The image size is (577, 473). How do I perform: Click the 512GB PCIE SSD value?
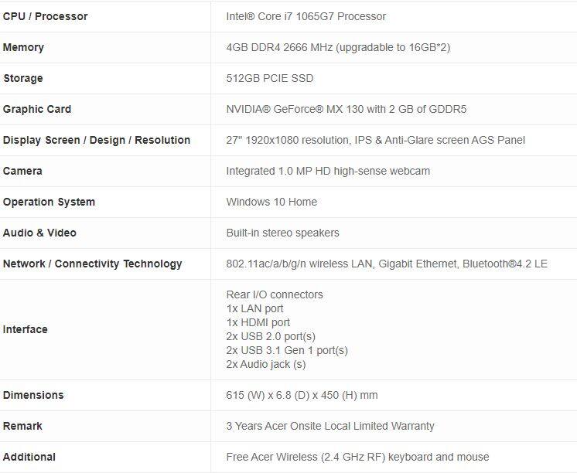click(269, 78)
